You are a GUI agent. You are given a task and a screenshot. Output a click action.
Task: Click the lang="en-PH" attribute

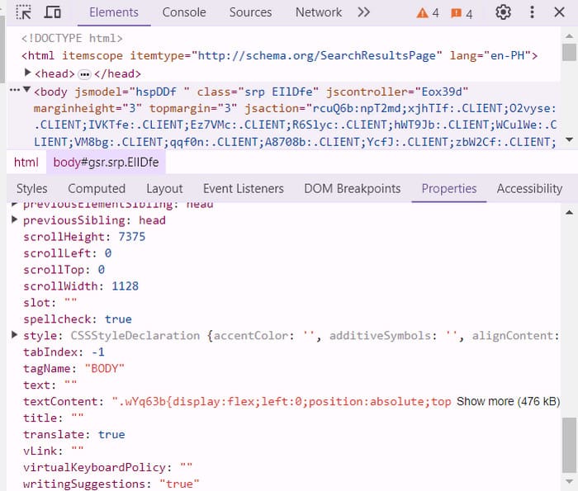click(x=490, y=56)
